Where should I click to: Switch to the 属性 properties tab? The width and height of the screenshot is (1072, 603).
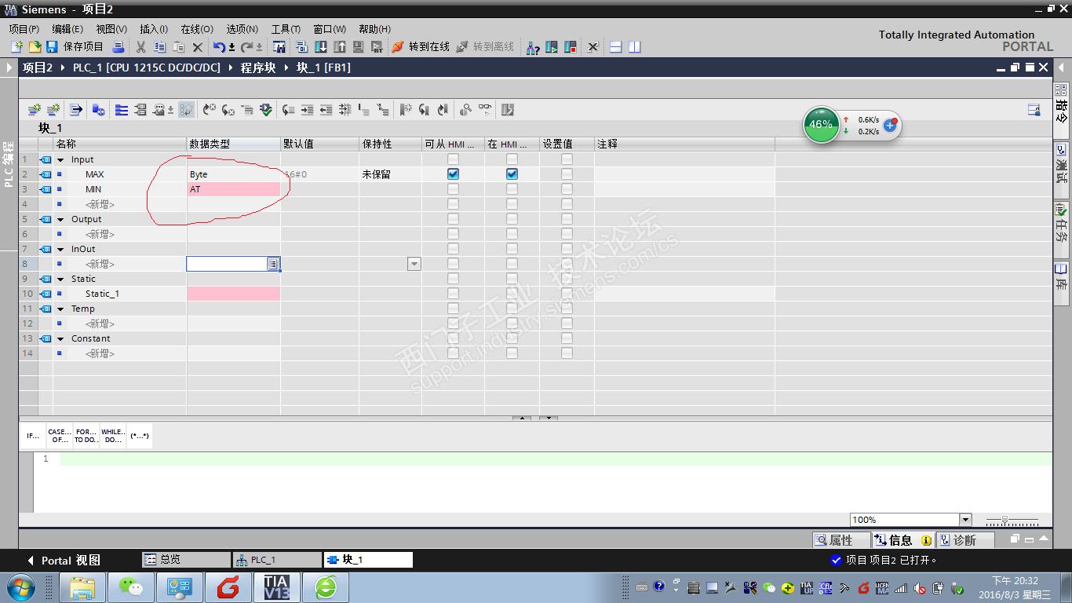point(841,540)
